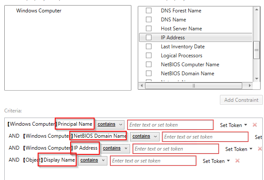The image size is (264, 180).
Task: Click the IP Address criteria value field
Action: pos(175,149)
